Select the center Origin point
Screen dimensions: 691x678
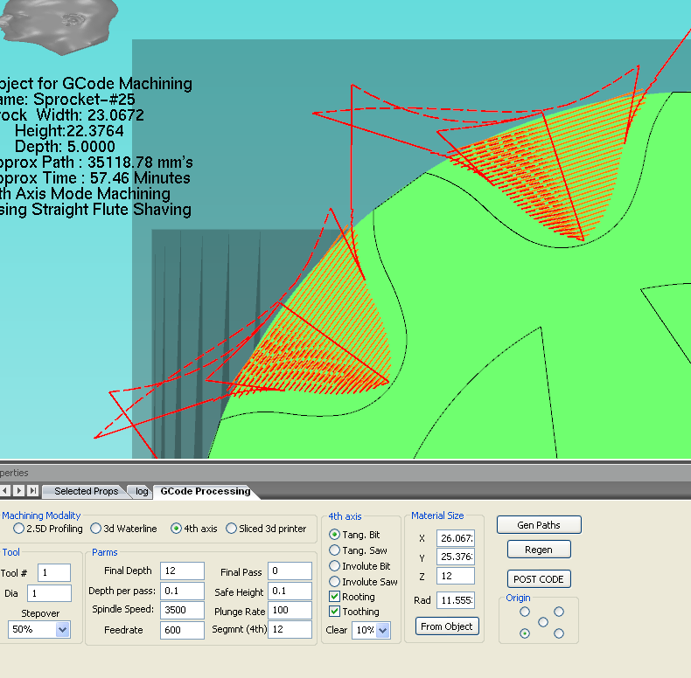click(x=542, y=622)
